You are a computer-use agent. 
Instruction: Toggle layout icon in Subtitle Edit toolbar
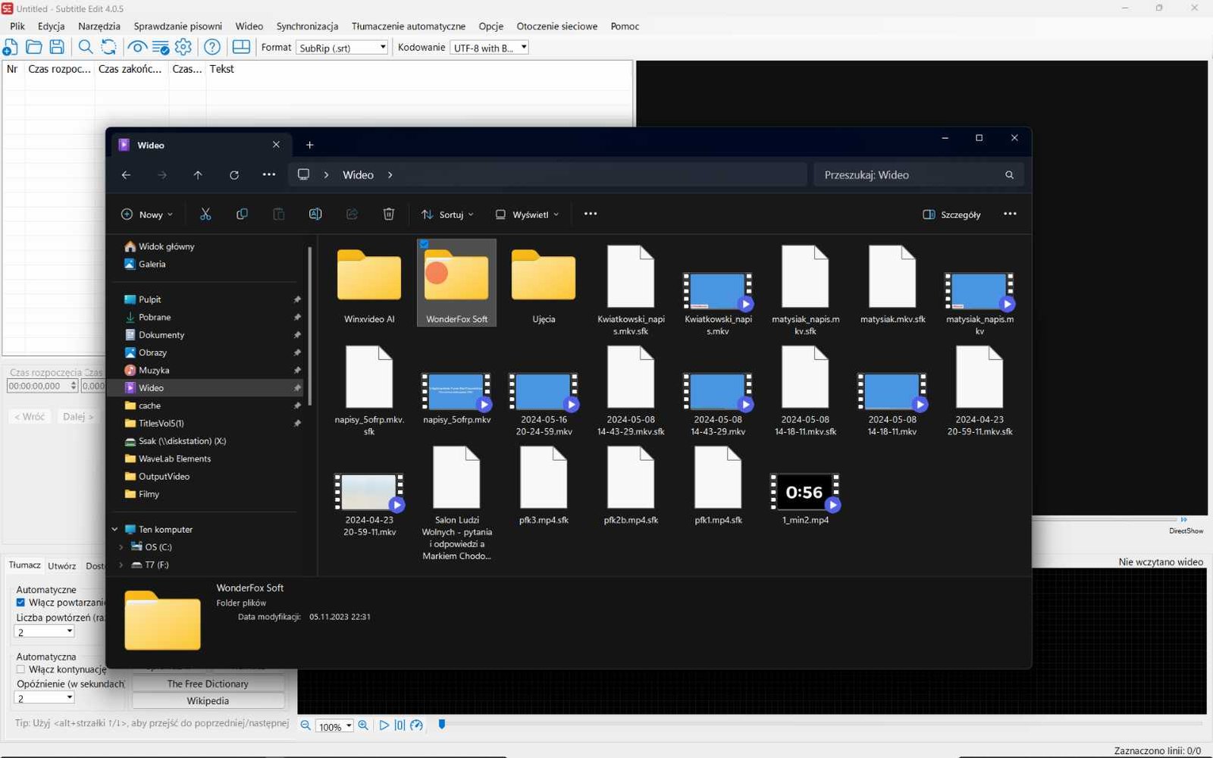click(x=241, y=47)
